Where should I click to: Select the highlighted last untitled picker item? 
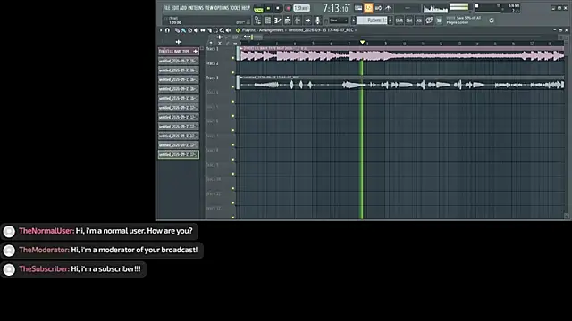pyautogui.click(x=179, y=154)
